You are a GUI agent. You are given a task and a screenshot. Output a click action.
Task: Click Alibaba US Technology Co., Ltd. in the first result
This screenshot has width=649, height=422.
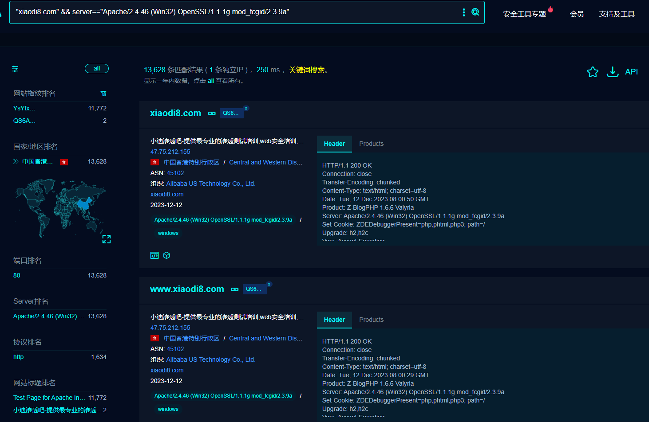tap(211, 184)
